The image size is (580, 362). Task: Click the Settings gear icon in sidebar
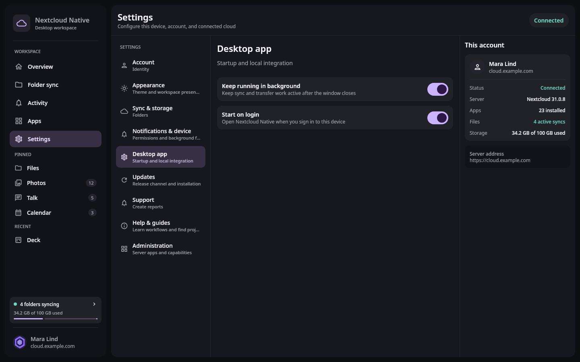click(x=19, y=139)
